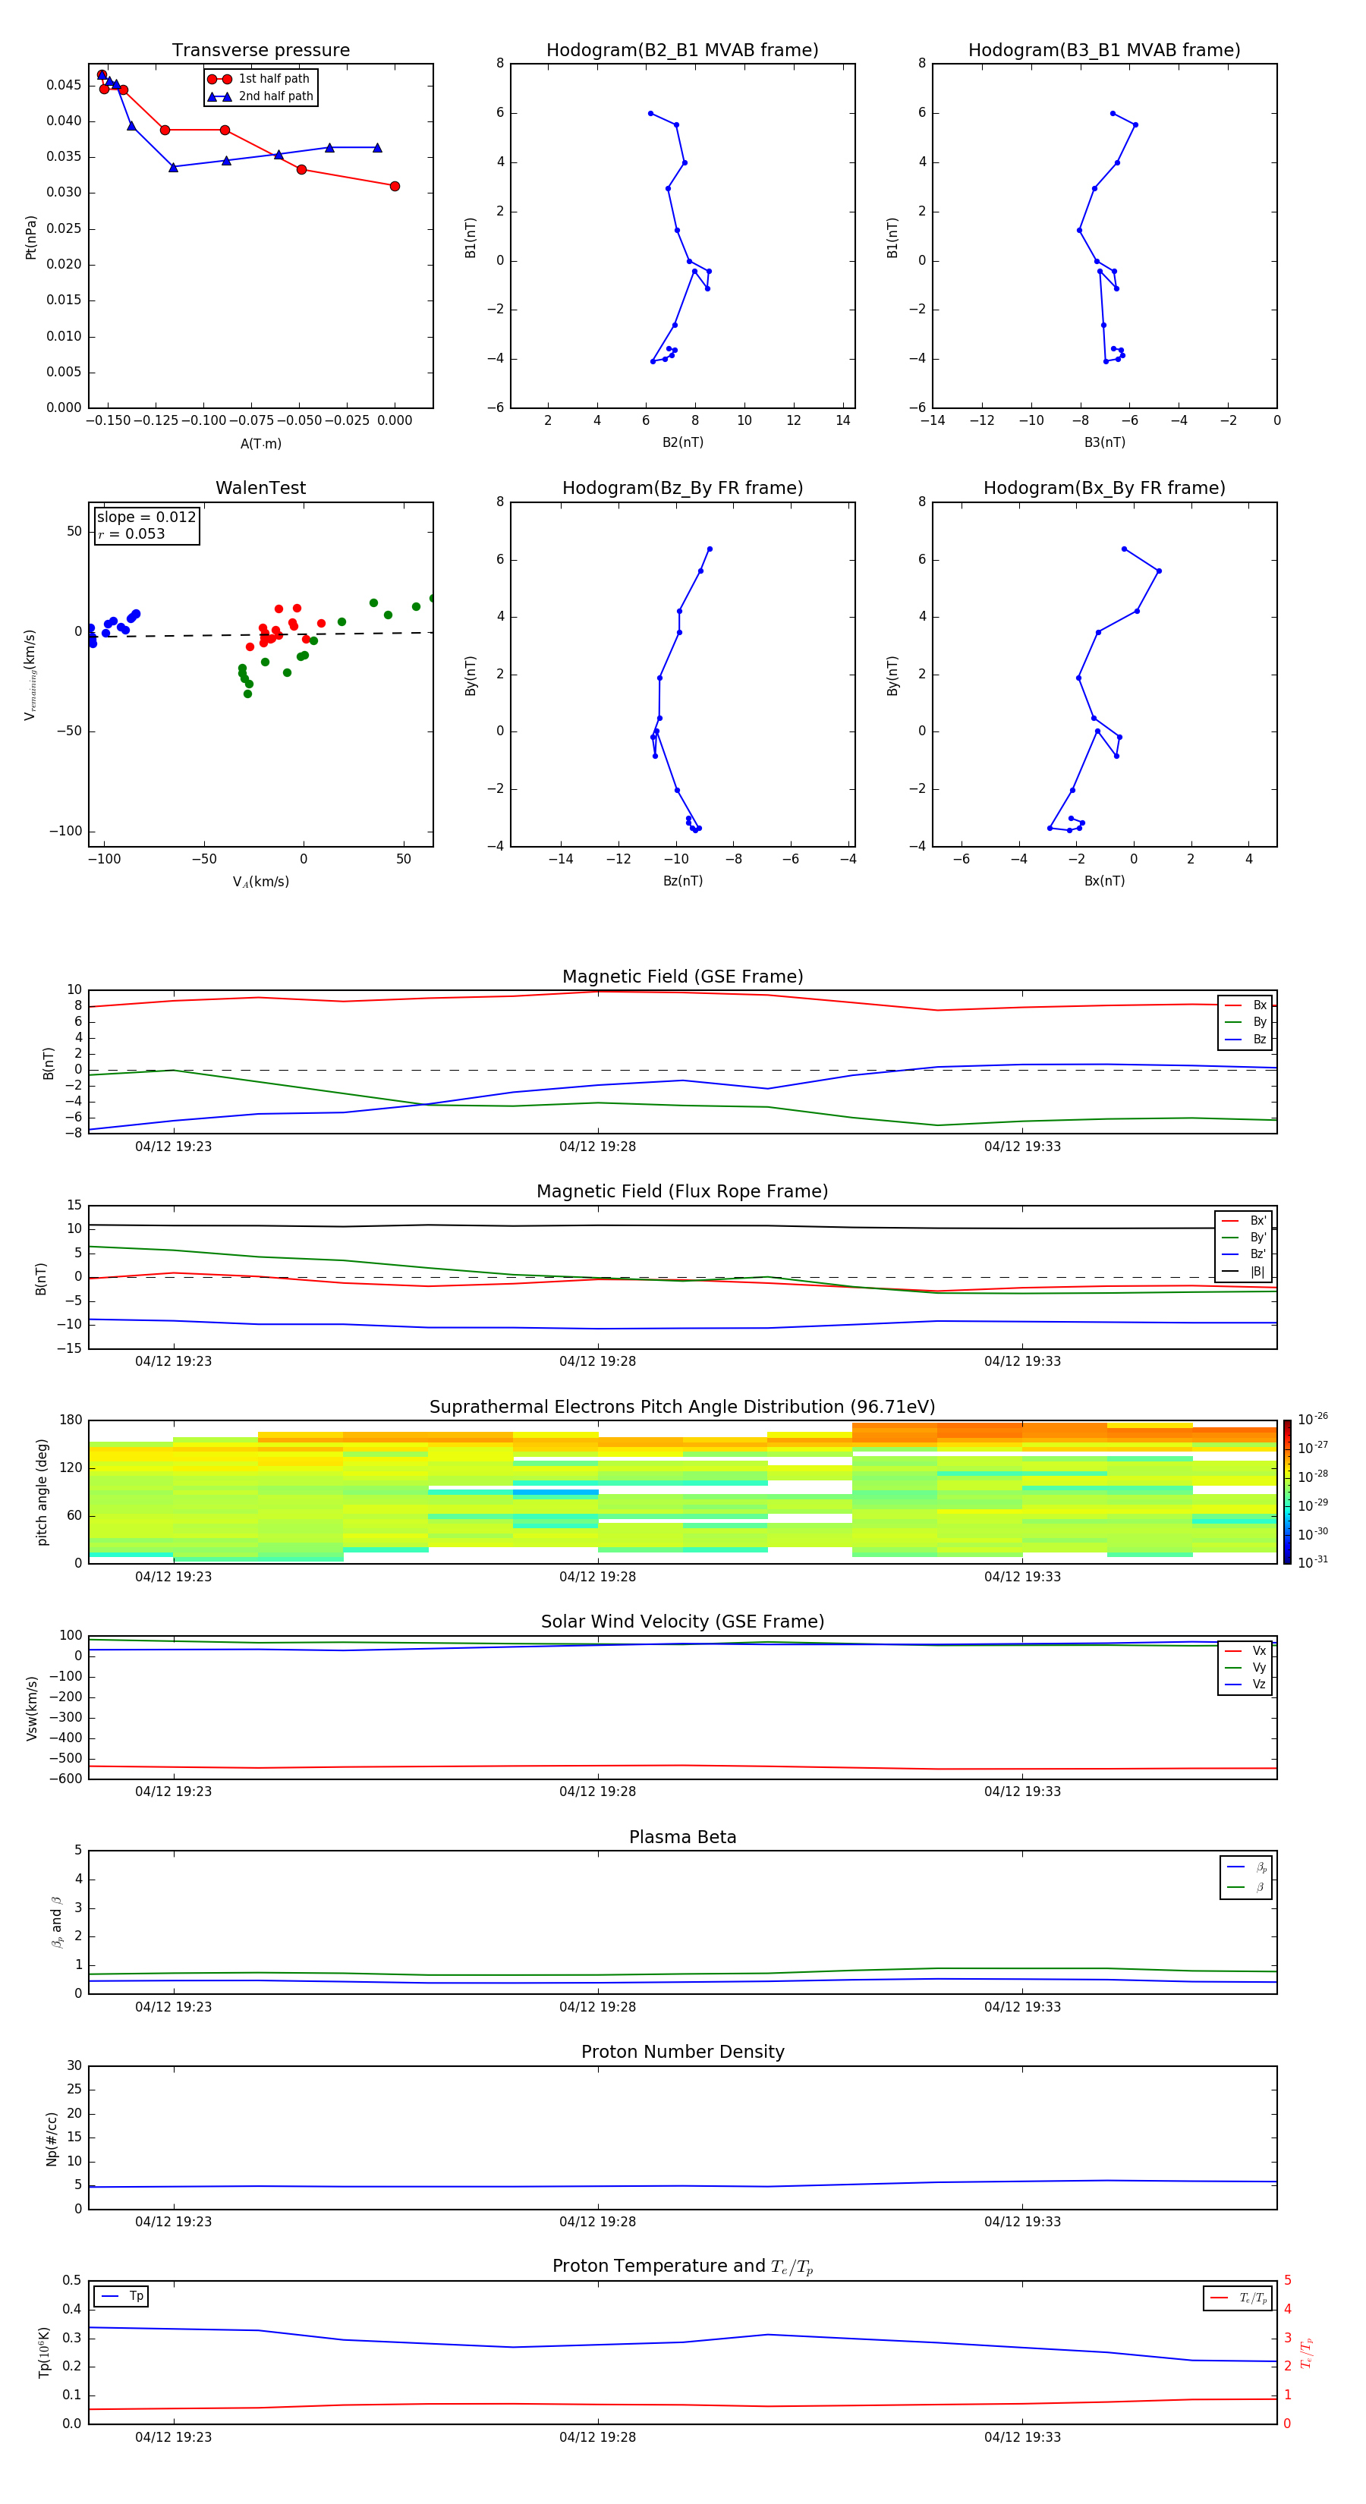The width and height of the screenshot is (1366, 2504).
Task: Click the 'pitch angle (deg)' axis label
Action: pyautogui.click(x=42, y=1492)
